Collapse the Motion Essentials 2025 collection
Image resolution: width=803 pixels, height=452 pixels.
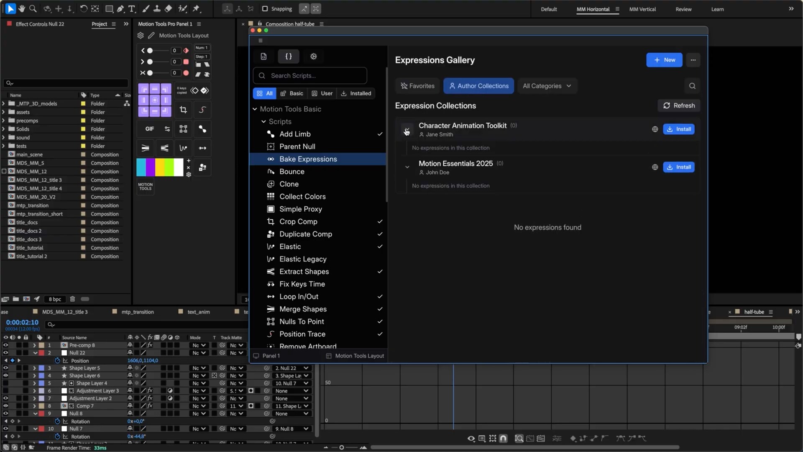coord(407,167)
